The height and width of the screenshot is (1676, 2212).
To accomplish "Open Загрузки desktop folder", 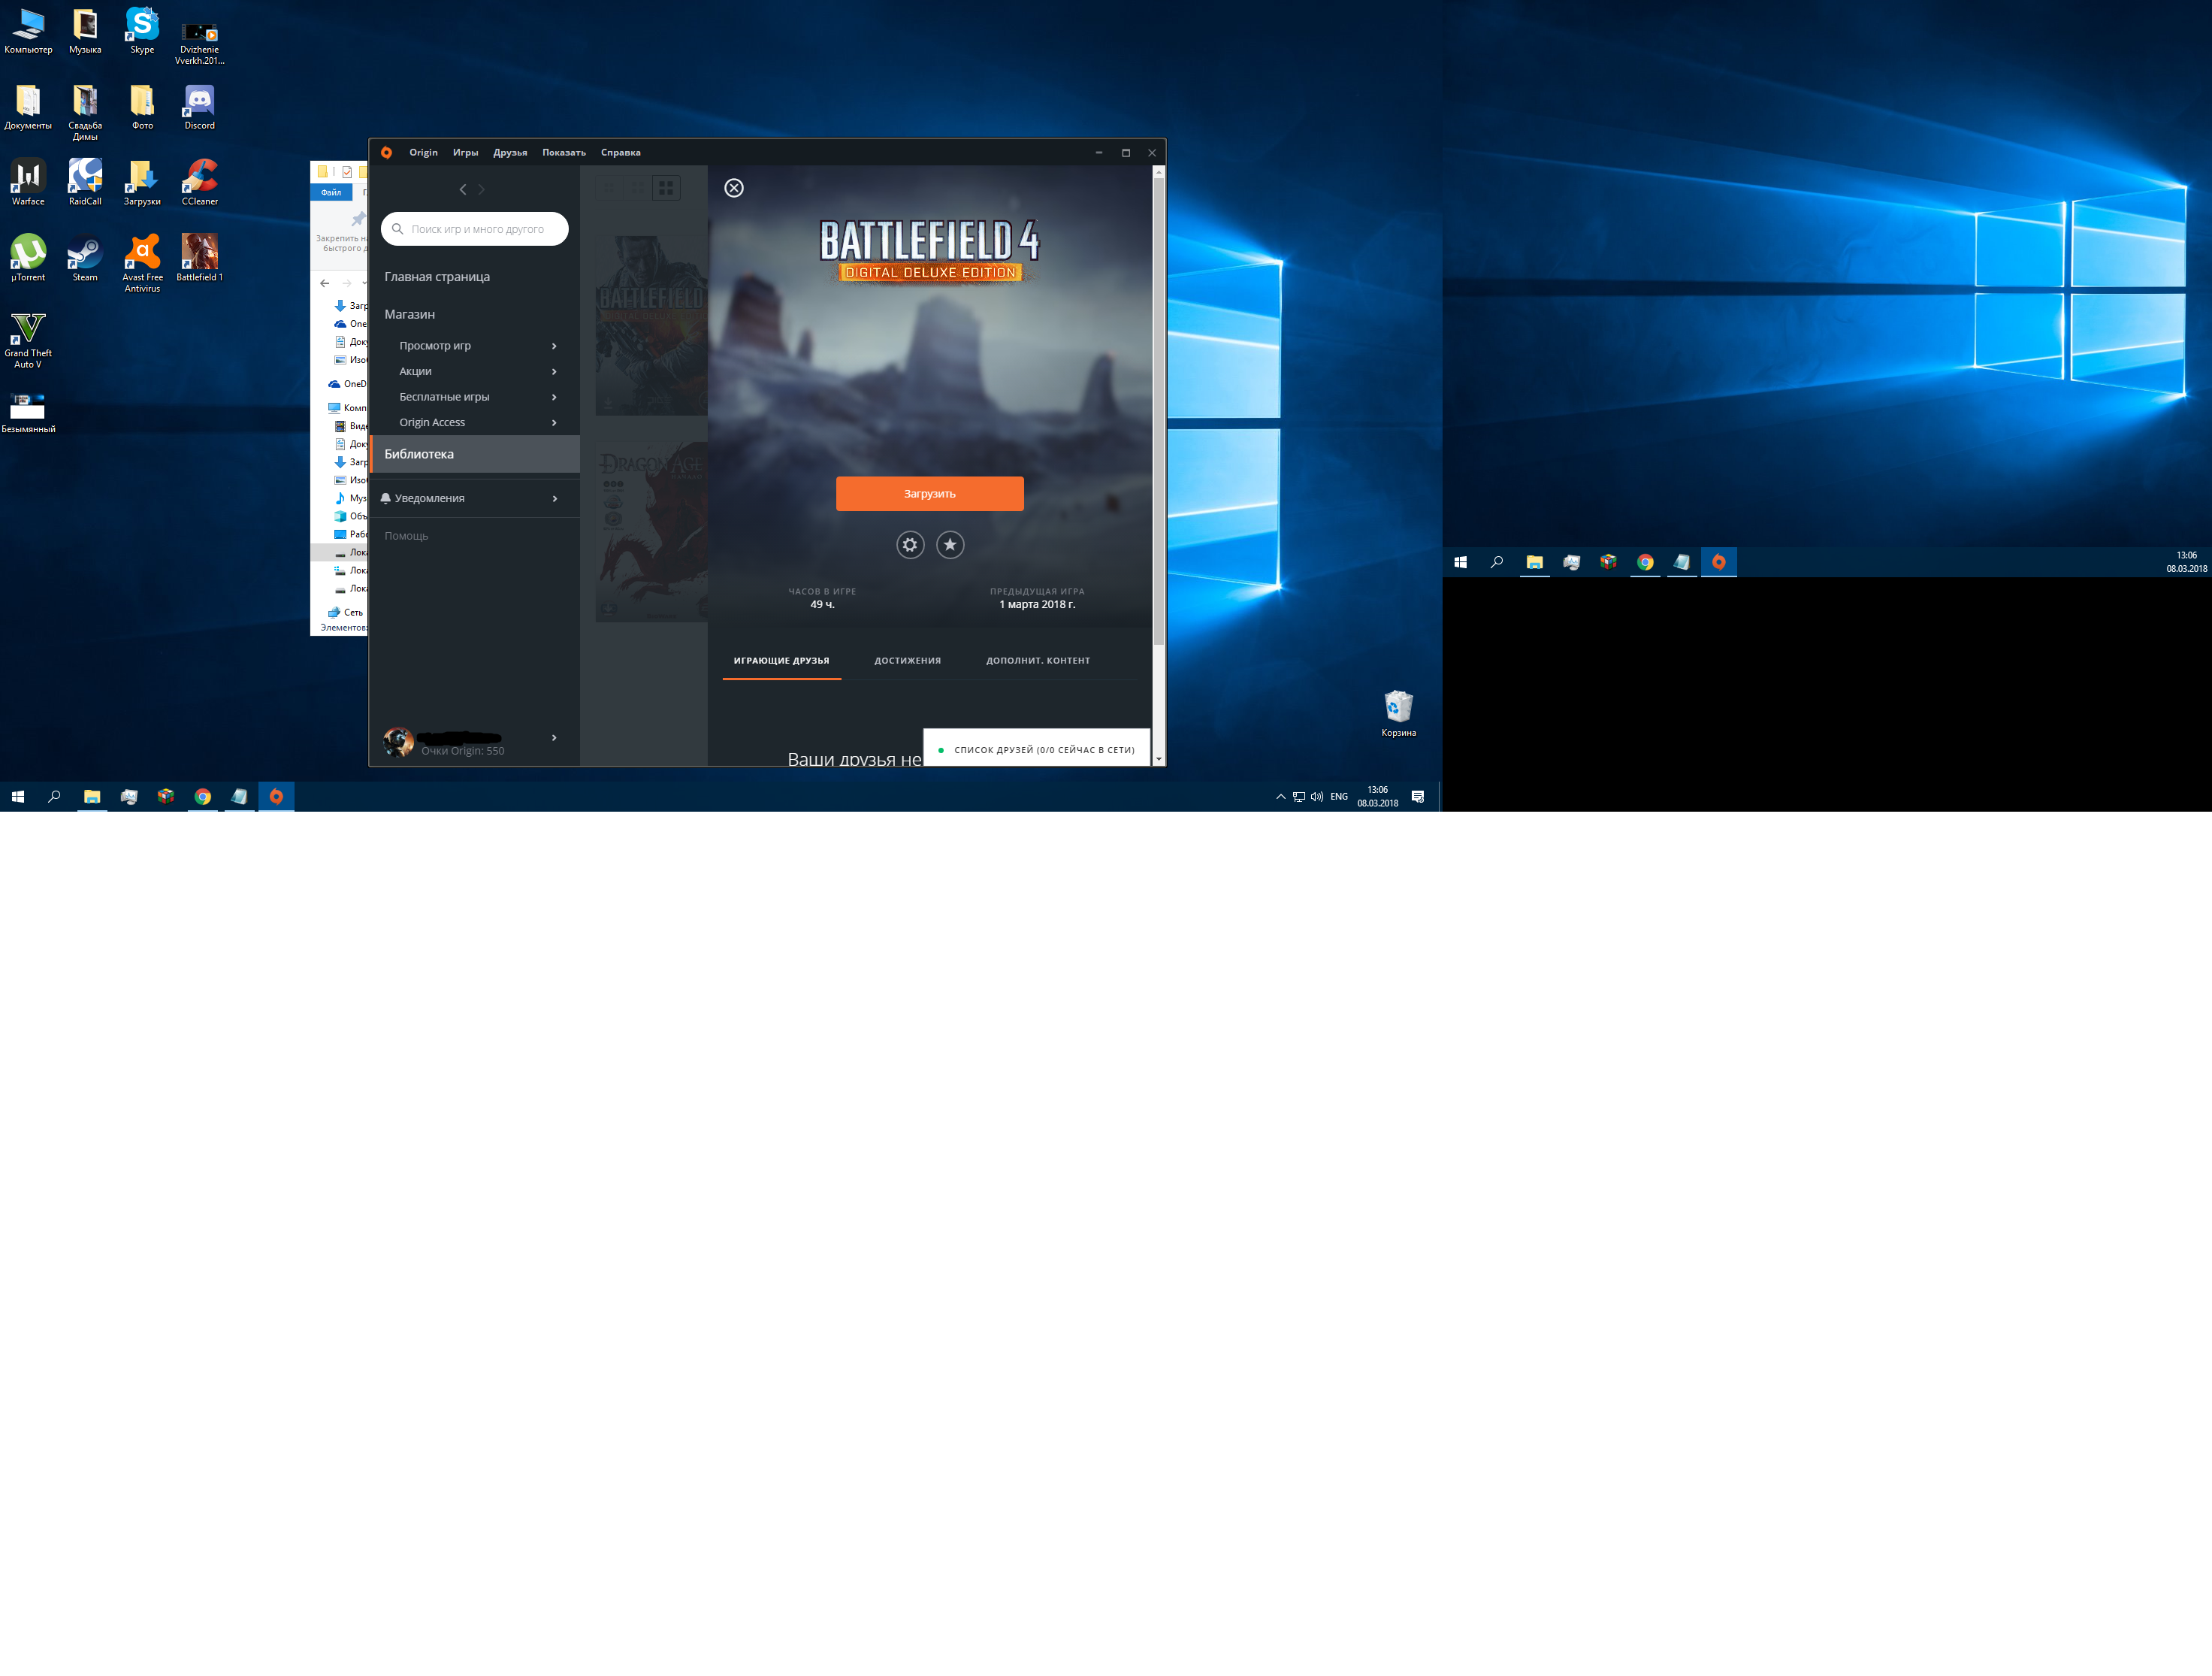I will 142,183.
